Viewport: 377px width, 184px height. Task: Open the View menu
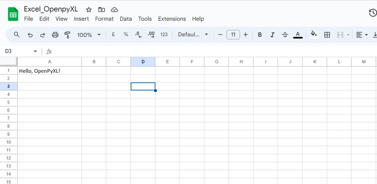[62, 19]
